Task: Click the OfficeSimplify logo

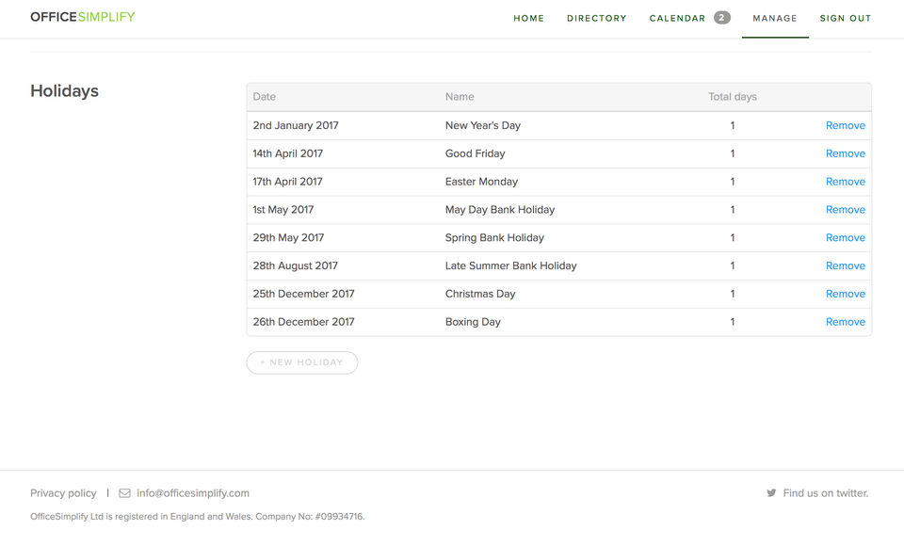Action: coord(83,17)
